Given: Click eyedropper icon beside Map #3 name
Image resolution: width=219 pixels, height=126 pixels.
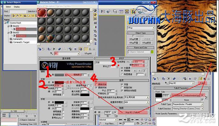Looking at the screenshot, I should pos(166,83).
